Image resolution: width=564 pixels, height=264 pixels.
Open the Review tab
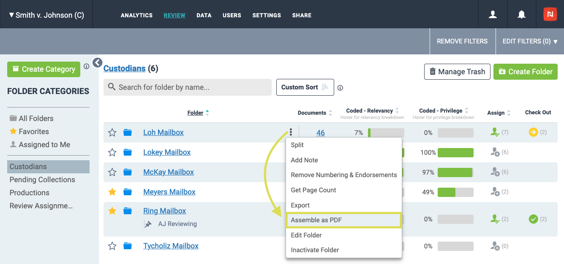(174, 15)
